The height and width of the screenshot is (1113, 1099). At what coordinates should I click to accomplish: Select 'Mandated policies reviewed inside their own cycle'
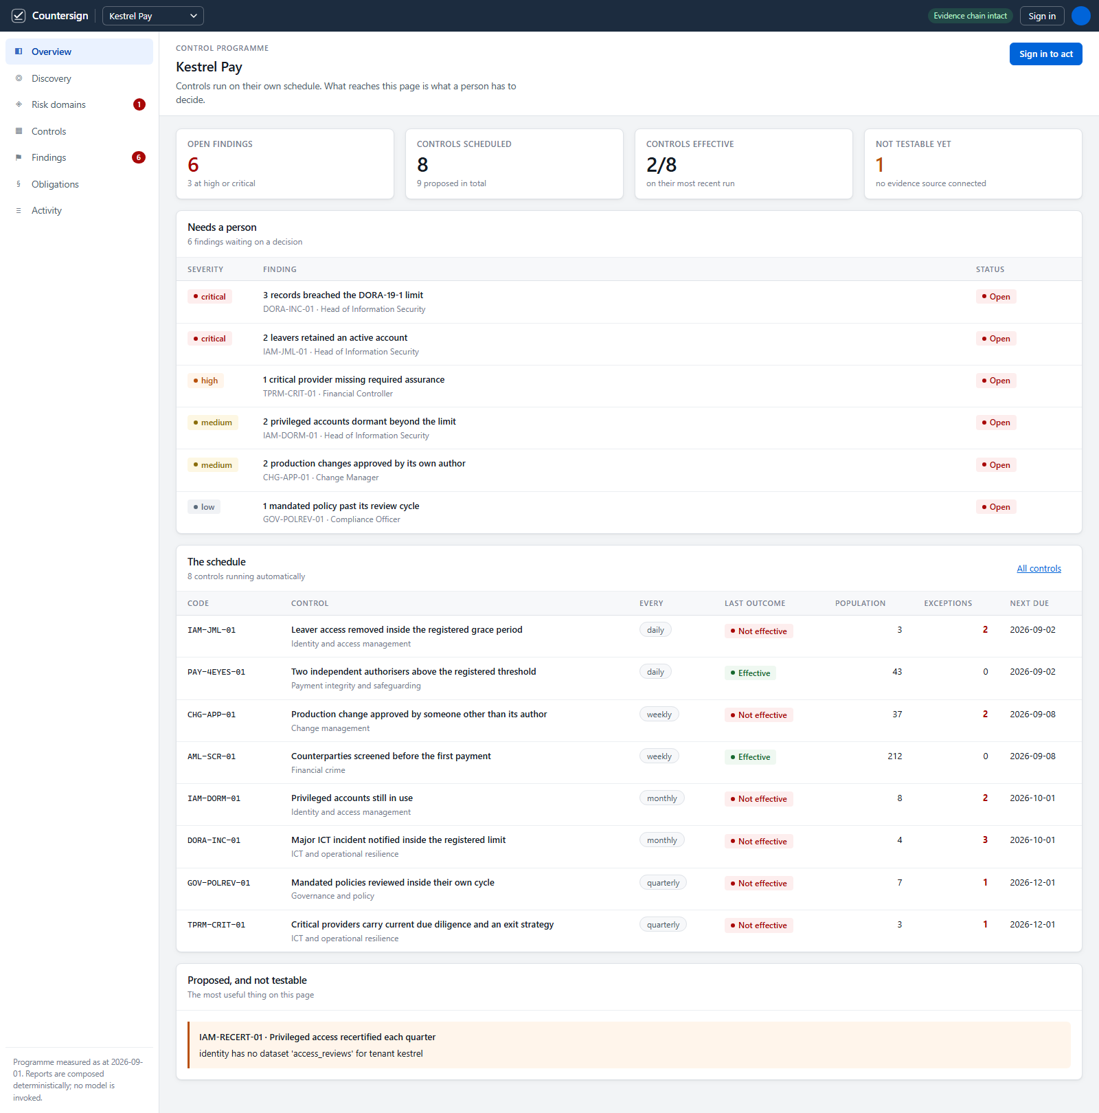(393, 882)
